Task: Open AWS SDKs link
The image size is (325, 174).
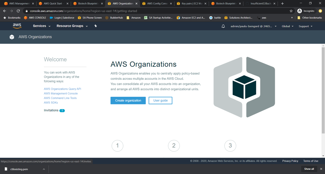Action: coord(51,102)
